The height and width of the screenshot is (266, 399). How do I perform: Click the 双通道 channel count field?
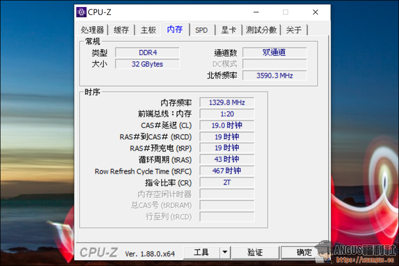click(274, 53)
